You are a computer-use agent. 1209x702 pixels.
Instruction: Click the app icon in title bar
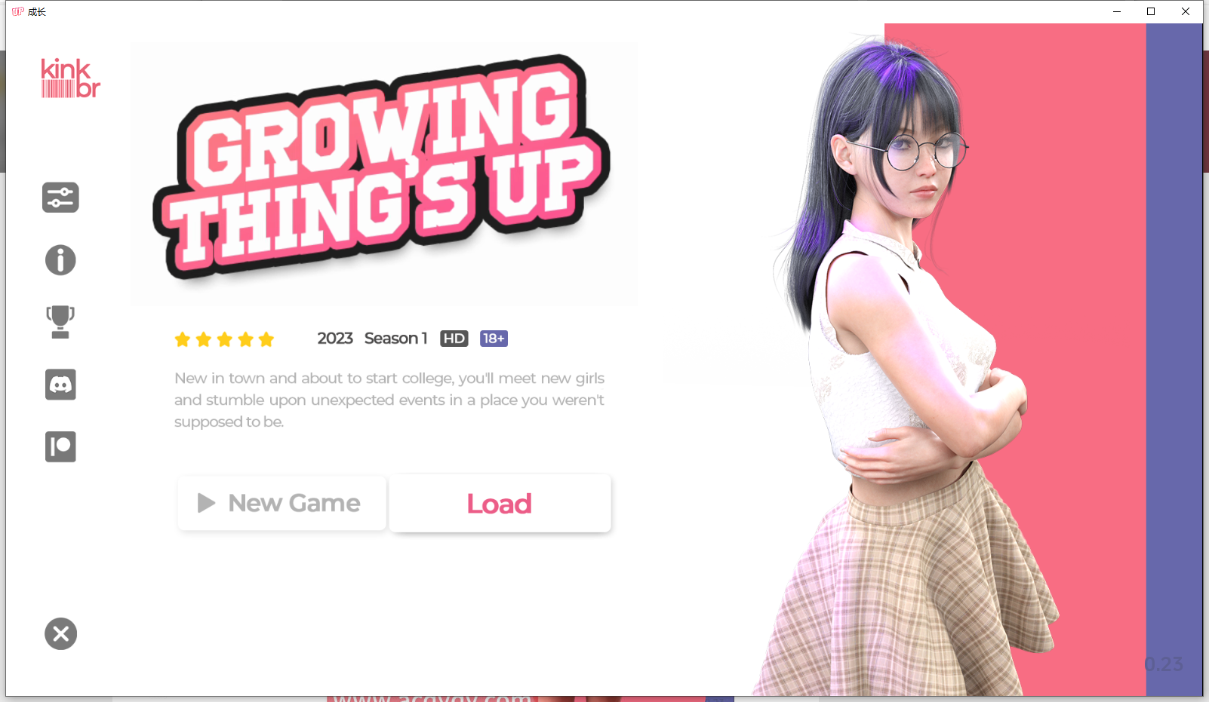pyautogui.click(x=18, y=11)
